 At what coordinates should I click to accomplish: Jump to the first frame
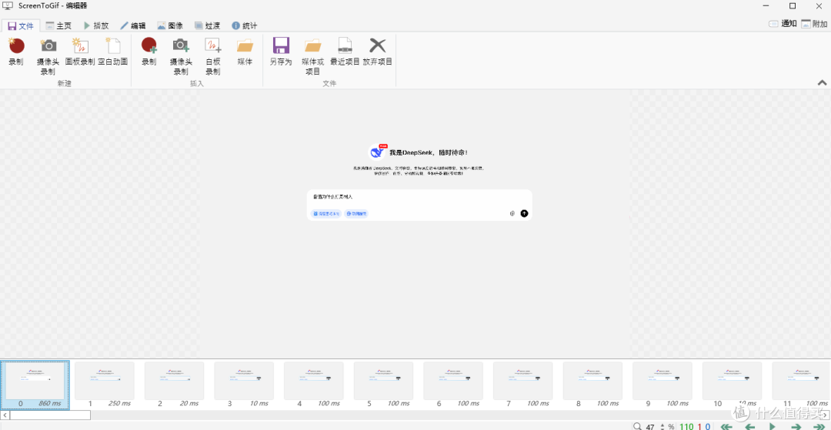[x=725, y=426]
